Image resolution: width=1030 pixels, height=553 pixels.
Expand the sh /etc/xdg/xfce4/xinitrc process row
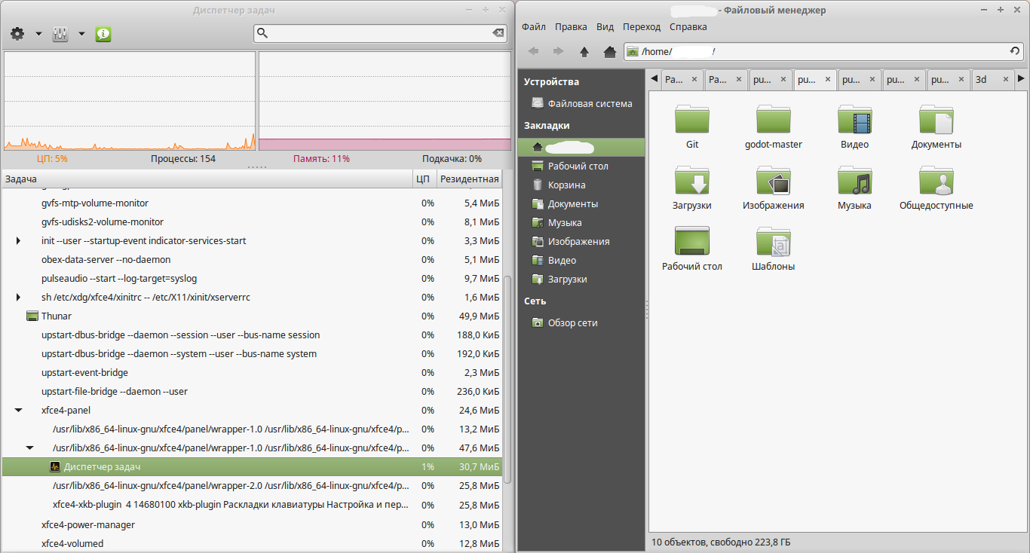(18, 298)
